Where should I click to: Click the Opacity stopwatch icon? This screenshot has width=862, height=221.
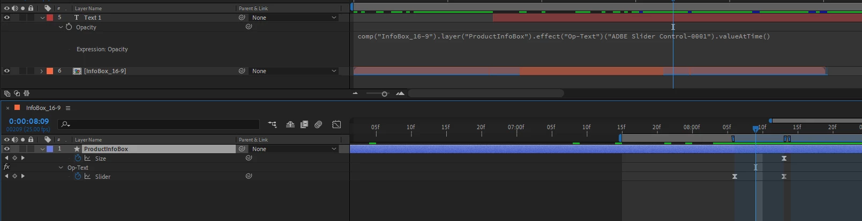click(x=69, y=27)
